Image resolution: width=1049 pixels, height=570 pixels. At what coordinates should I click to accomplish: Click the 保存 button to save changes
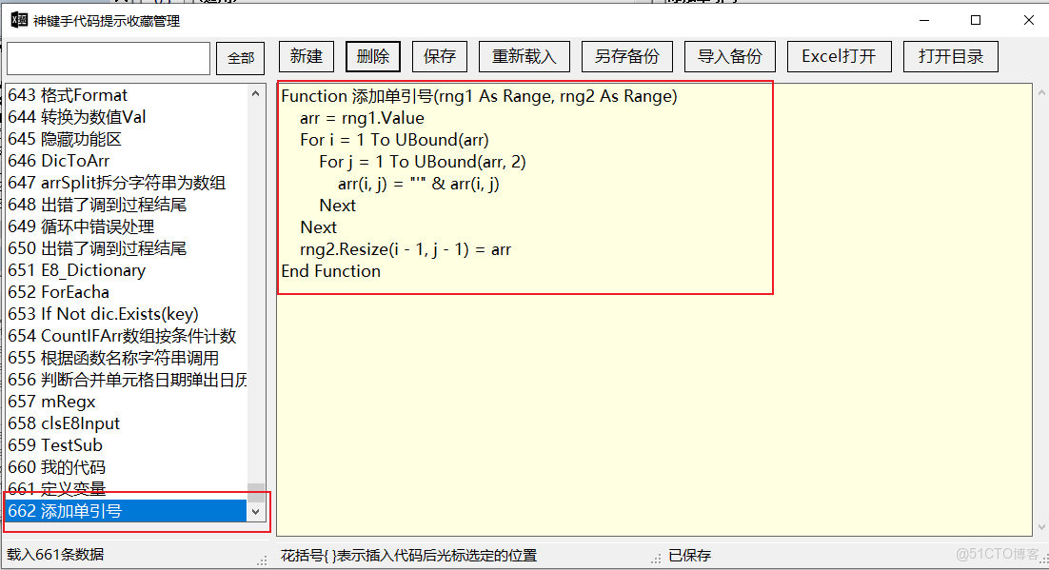coord(439,56)
